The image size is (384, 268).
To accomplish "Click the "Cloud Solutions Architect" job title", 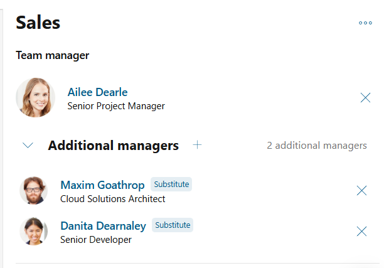I will [113, 199].
